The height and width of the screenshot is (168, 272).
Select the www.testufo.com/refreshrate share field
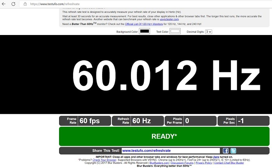tap(171, 150)
